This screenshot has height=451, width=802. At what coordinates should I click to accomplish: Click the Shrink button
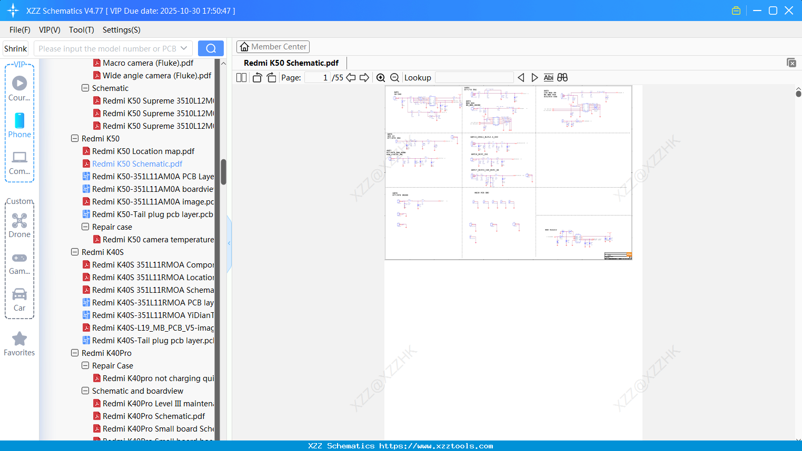[15, 48]
